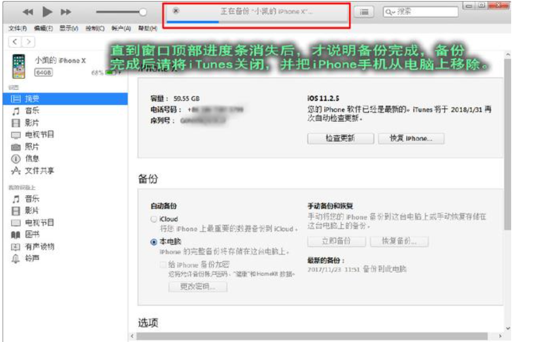Toggle 给 iPhone 备份加密 checkbox
Viewport: 547px width, 342px height.
[x=163, y=265]
